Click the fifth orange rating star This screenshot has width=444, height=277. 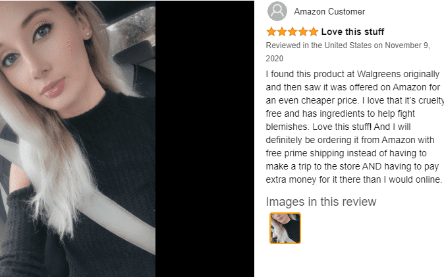(313, 32)
